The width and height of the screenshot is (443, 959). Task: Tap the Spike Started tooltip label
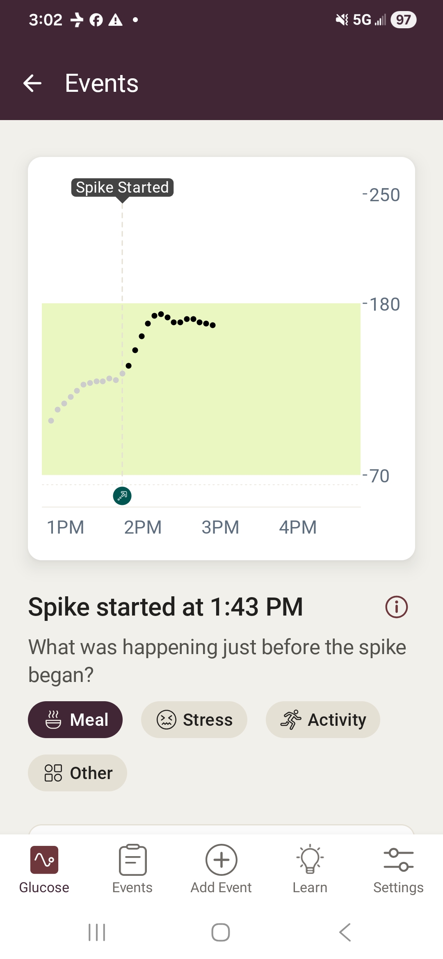(122, 187)
